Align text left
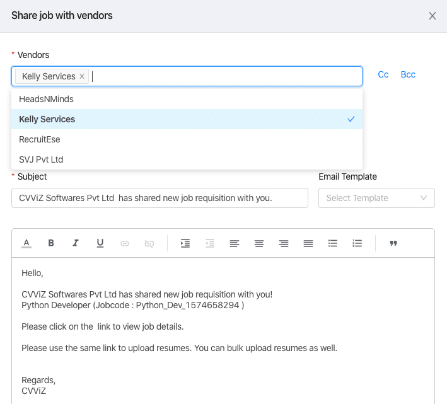 pyautogui.click(x=235, y=243)
